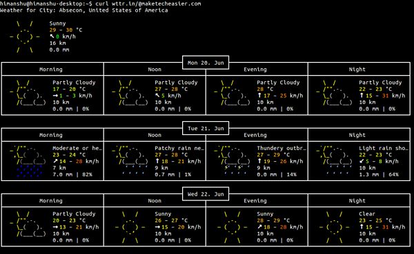Click Monday Evening's partly cloudy ASCII icon

click(233, 93)
